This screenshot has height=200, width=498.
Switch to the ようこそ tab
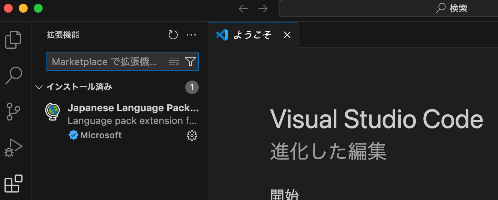click(253, 35)
